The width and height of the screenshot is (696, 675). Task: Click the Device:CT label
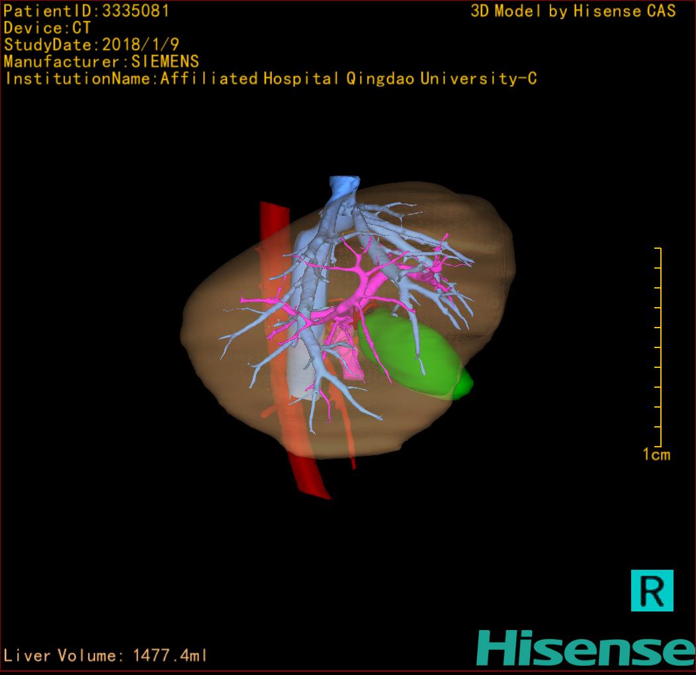[x=47, y=28]
